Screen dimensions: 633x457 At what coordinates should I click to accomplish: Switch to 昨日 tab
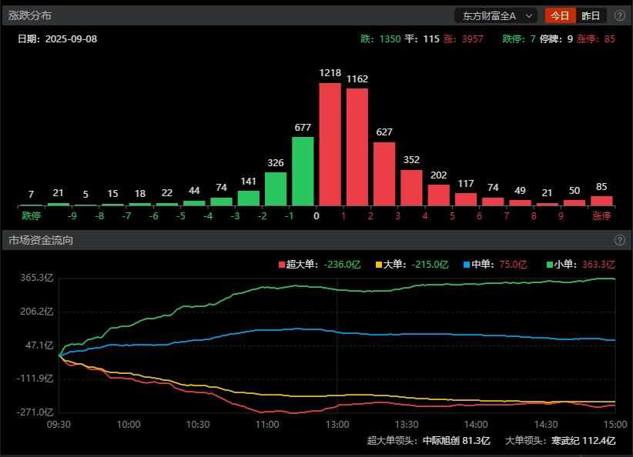[x=591, y=15]
